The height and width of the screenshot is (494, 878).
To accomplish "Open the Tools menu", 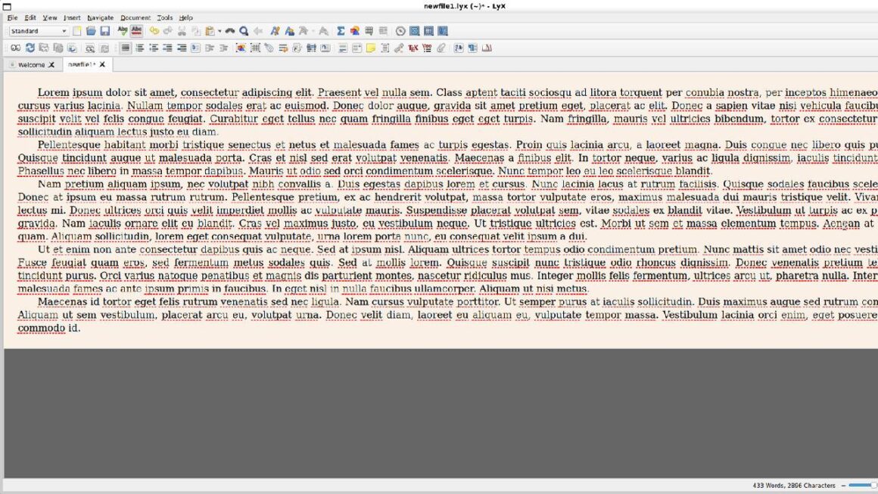I will pos(165,18).
